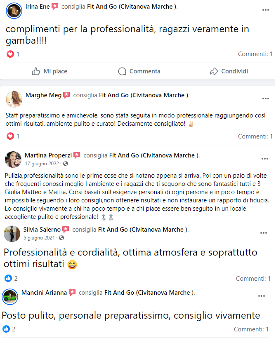Click the Condividi share arrow icon
Screen dimensions: 276x338
pos(214,71)
